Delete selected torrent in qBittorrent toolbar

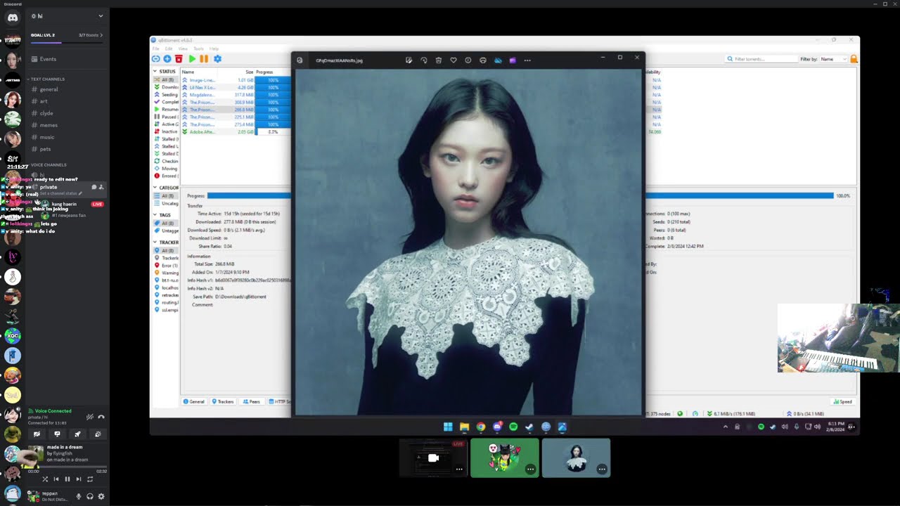179,59
